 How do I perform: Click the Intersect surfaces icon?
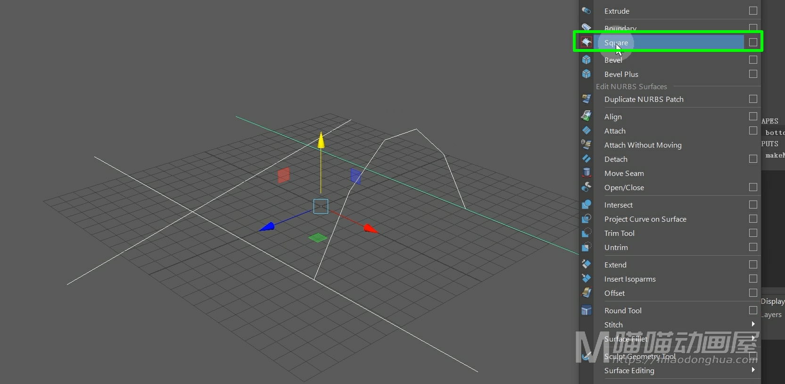[x=587, y=205]
